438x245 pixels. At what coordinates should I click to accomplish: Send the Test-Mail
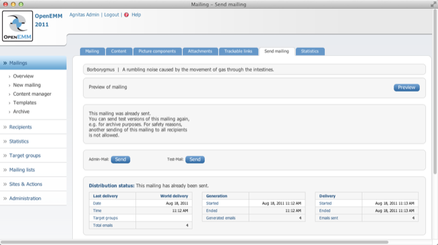tap(195, 159)
